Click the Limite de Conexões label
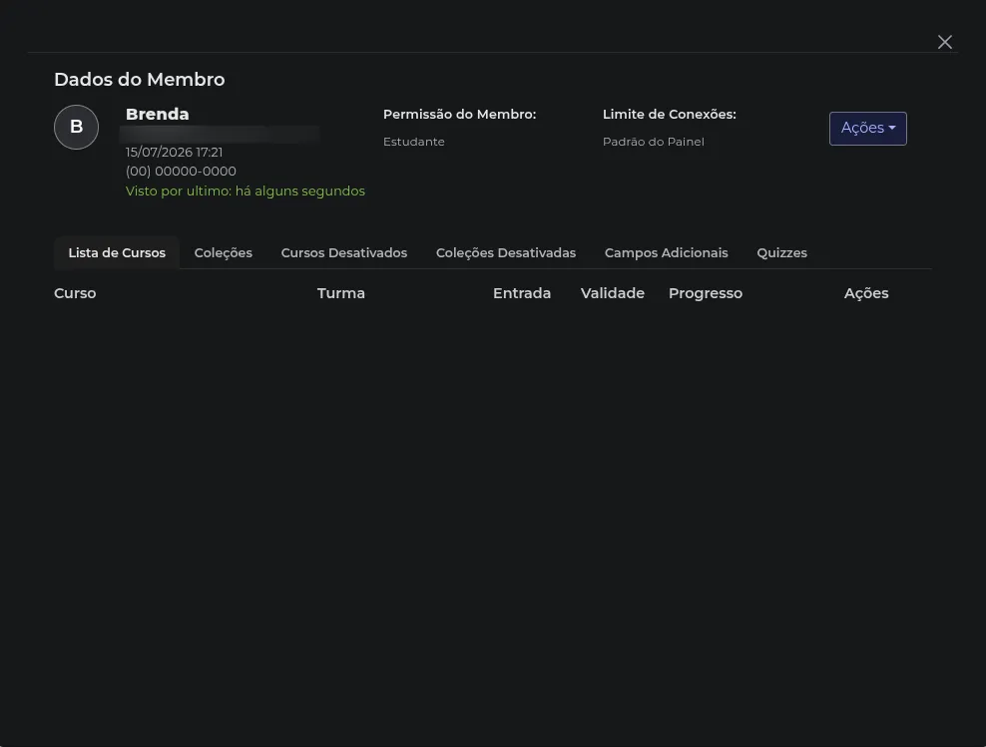This screenshot has height=747, width=986. click(x=669, y=115)
